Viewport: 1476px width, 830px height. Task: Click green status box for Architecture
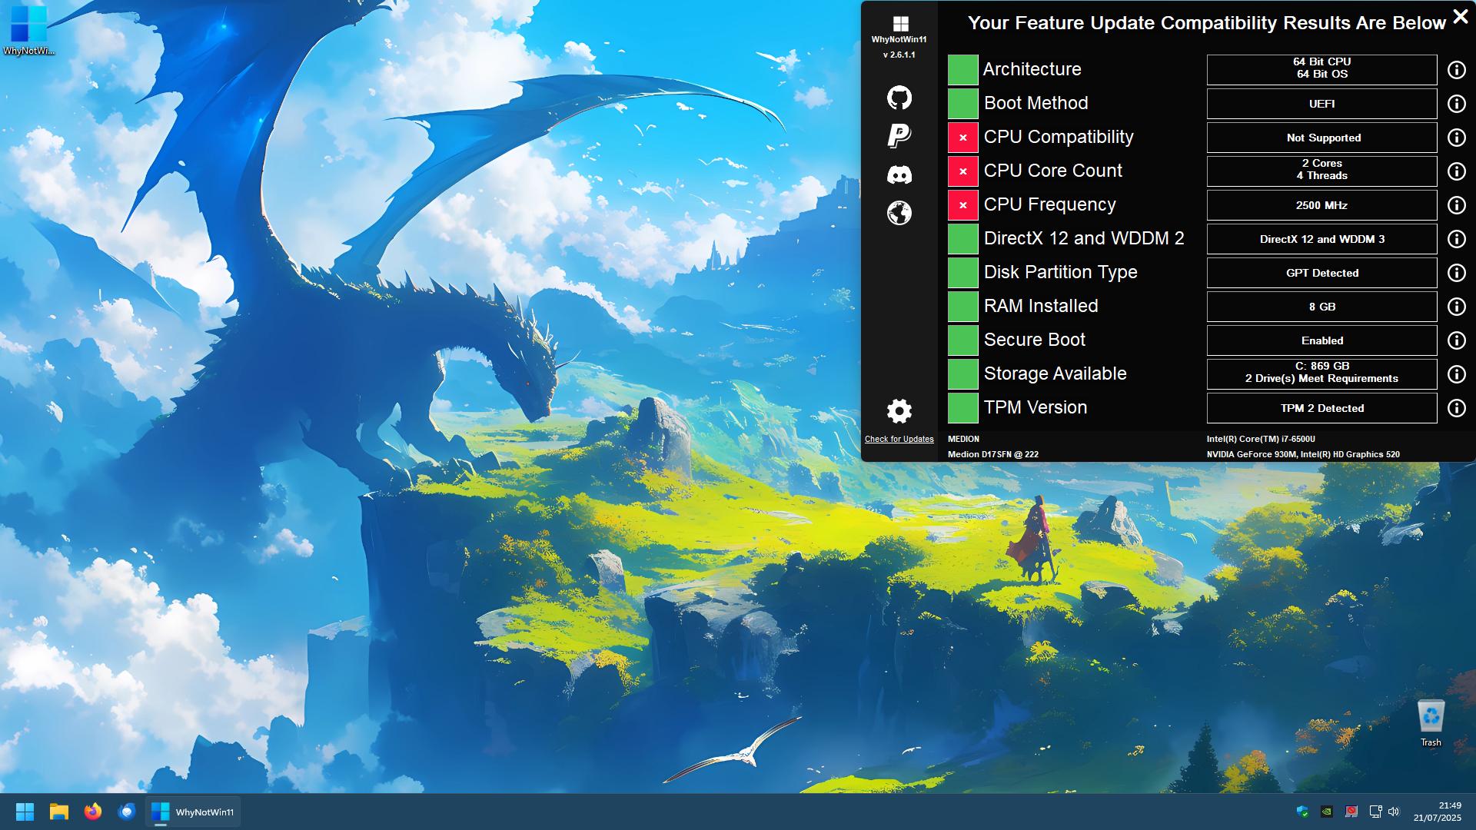click(962, 70)
